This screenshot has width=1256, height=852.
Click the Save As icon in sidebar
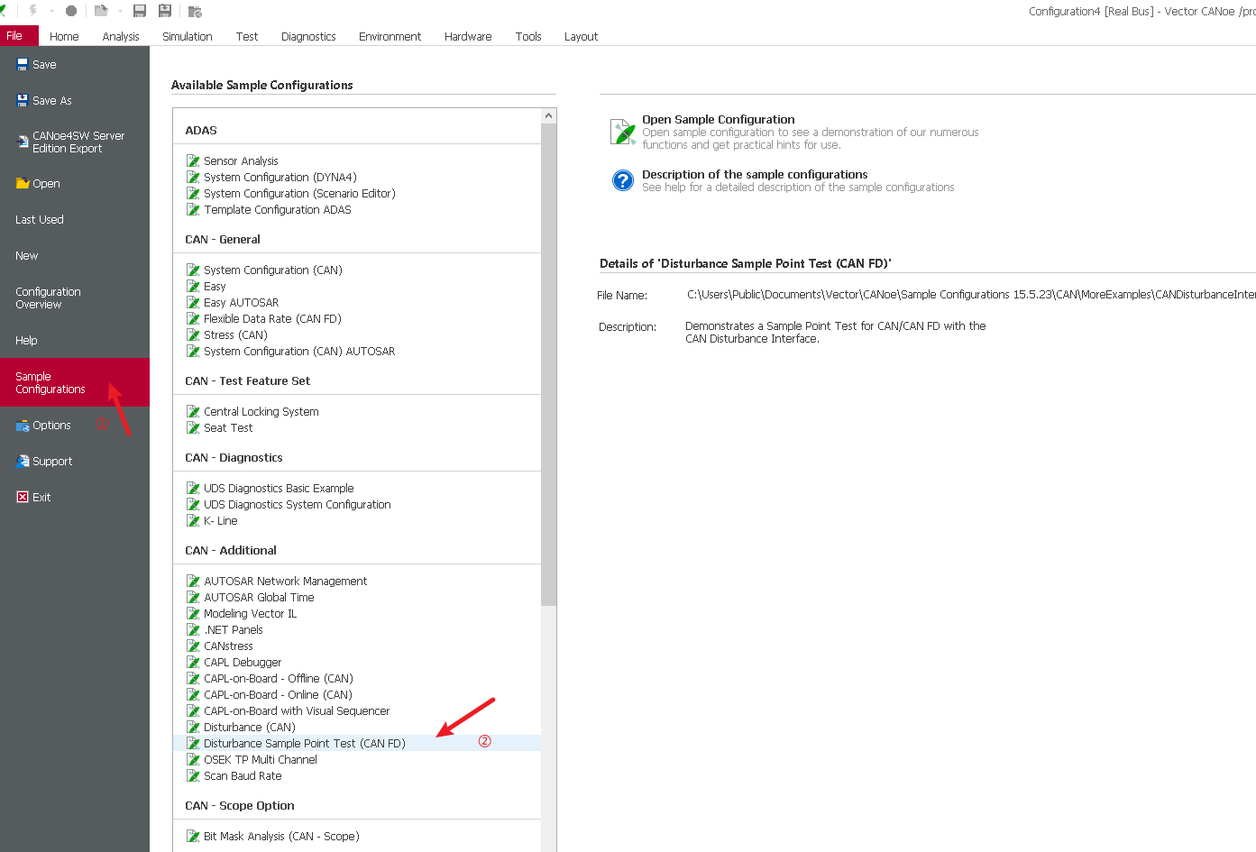coord(23,101)
